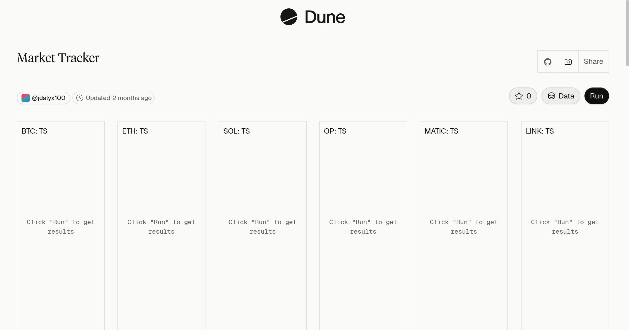Open the BTC: TS panel title
The image size is (629, 330).
[34, 131]
